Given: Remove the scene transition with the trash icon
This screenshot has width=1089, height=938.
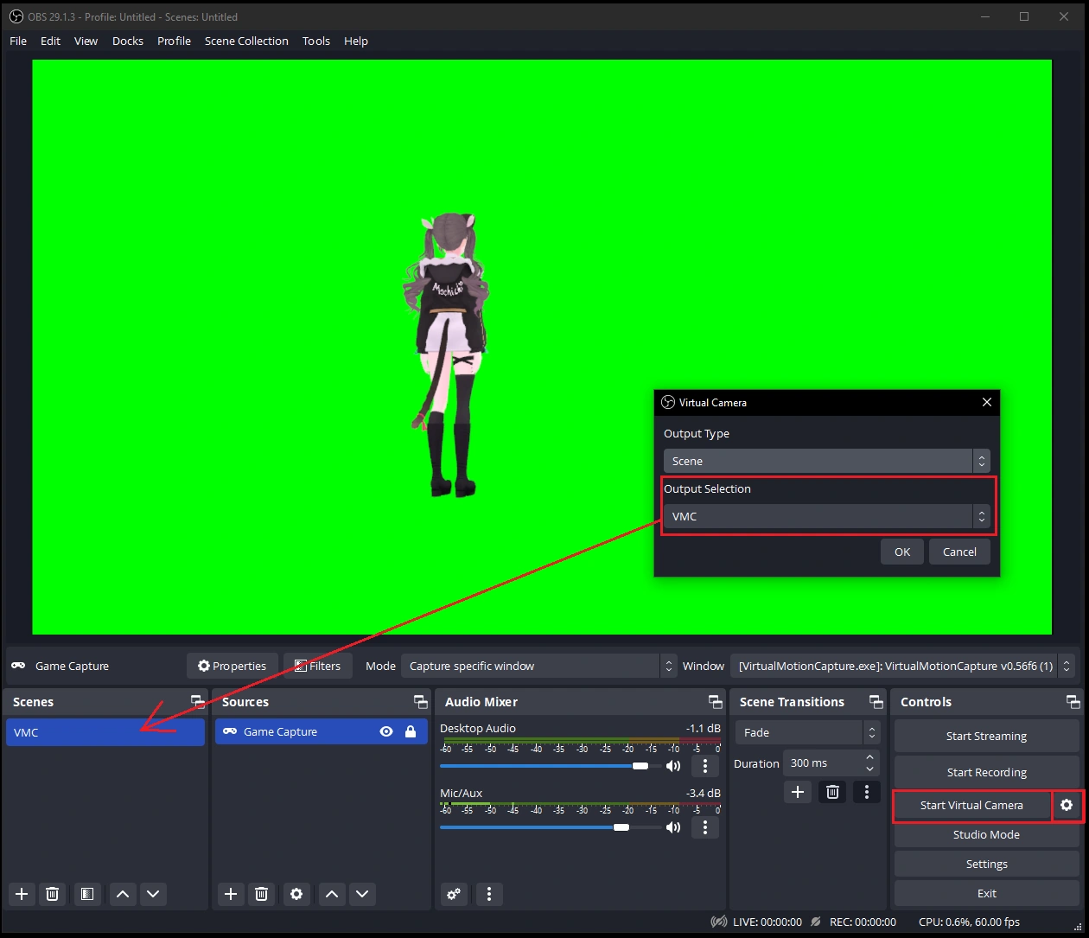Looking at the screenshot, I should point(832,792).
